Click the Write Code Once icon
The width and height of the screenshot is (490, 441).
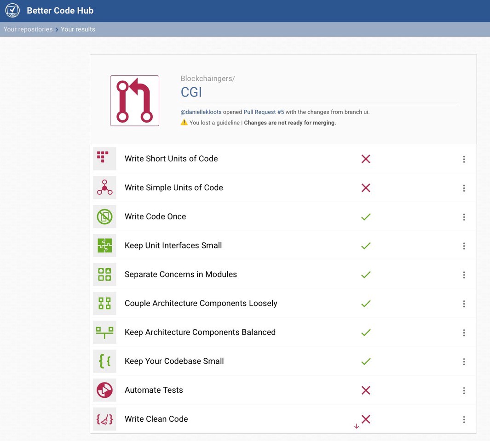tap(104, 216)
